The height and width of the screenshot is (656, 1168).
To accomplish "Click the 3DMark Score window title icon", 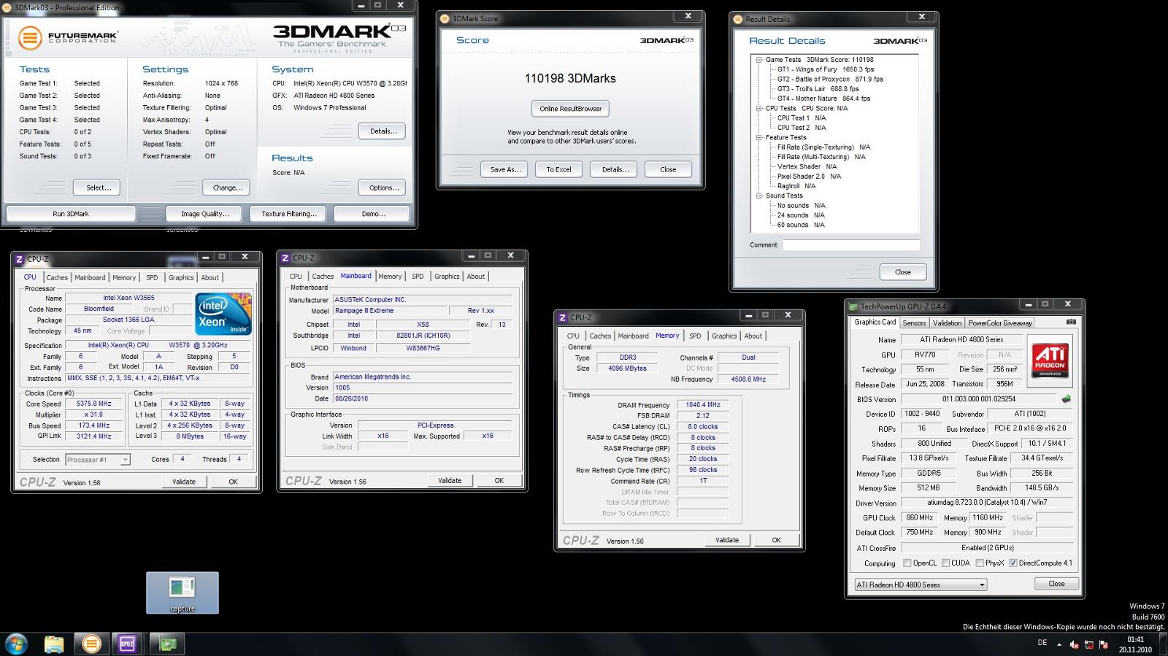I will [446, 18].
